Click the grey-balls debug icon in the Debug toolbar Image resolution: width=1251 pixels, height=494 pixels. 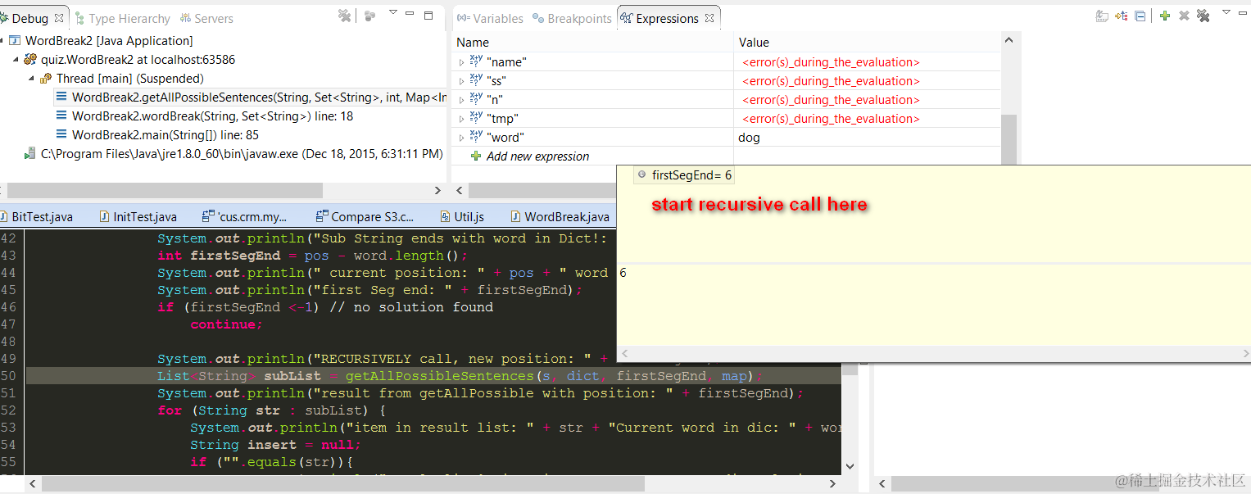(x=369, y=16)
